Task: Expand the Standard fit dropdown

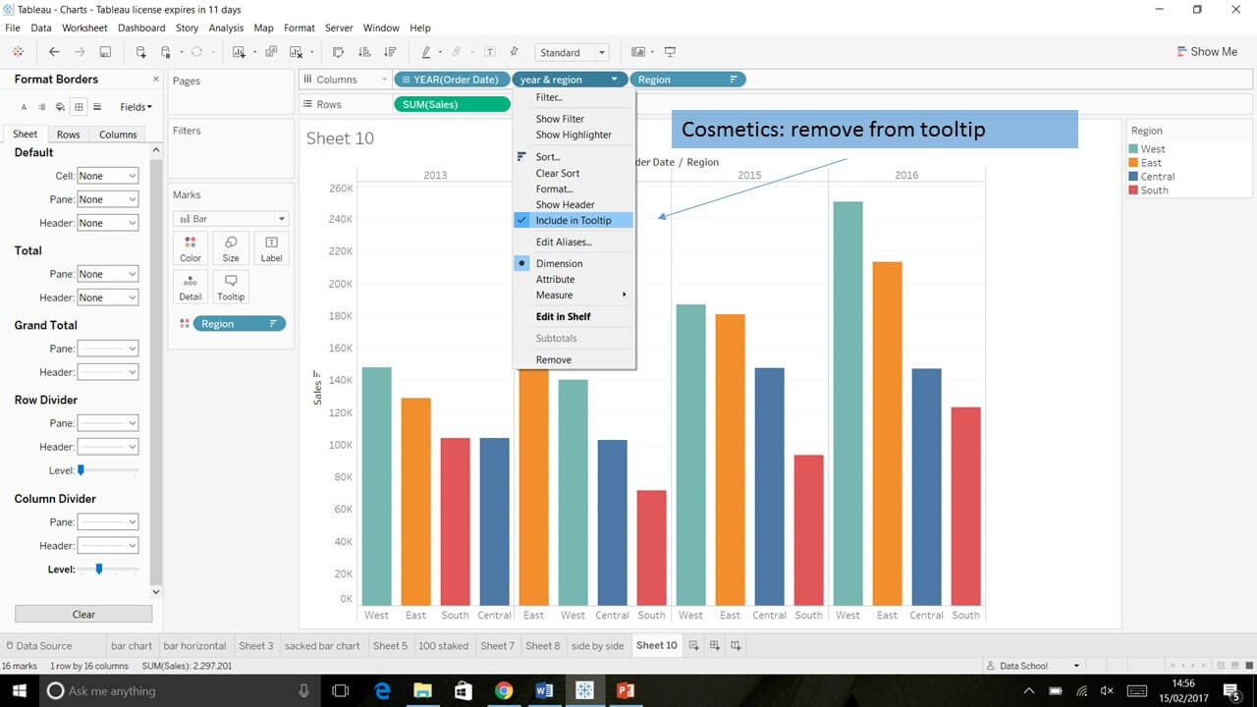Action: point(573,53)
